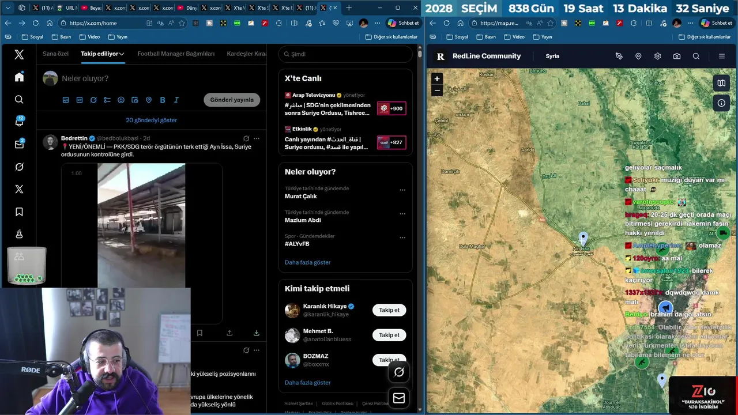The image size is (738, 415).
Task: Zoom out on the map
Action: click(437, 90)
